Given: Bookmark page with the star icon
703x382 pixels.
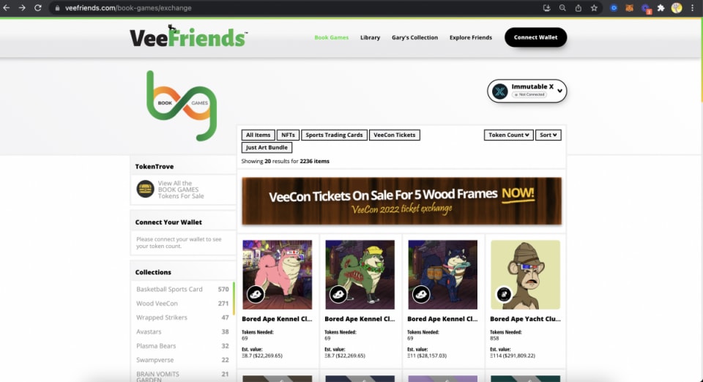Looking at the screenshot, I should point(594,7).
